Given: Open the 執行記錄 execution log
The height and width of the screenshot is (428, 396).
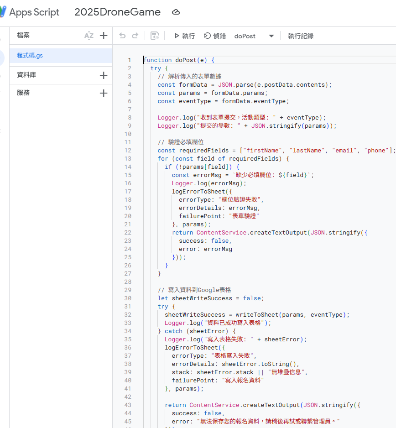Looking at the screenshot, I should point(301,36).
